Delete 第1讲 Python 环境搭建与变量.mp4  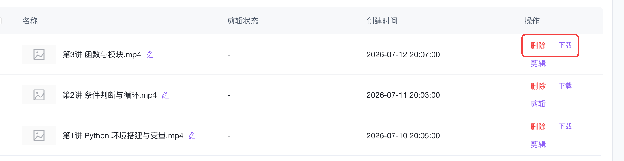(538, 127)
